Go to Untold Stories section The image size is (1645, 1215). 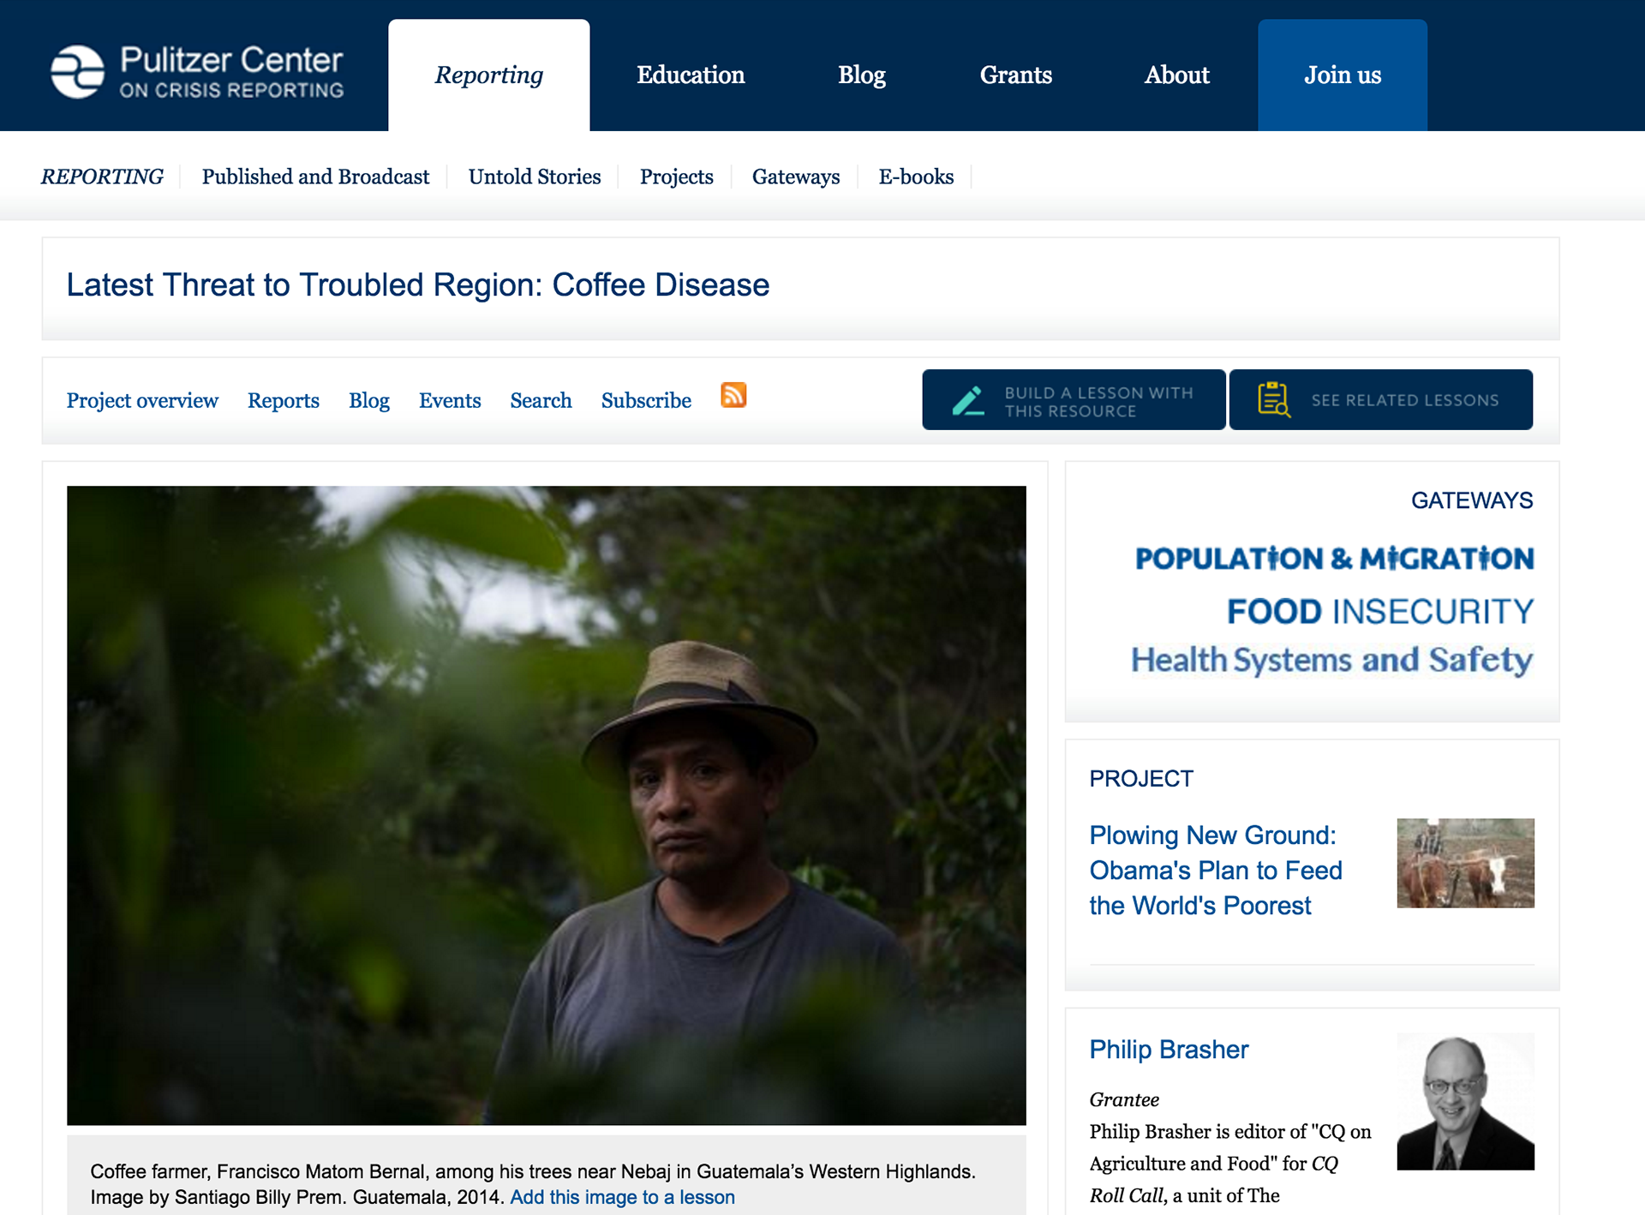coord(535,177)
